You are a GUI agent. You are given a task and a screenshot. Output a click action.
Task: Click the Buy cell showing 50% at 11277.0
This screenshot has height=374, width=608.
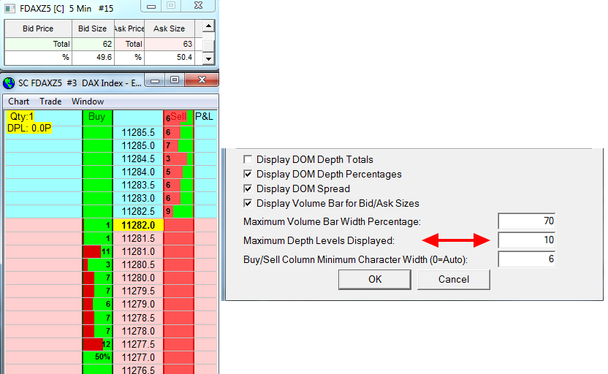point(97,357)
